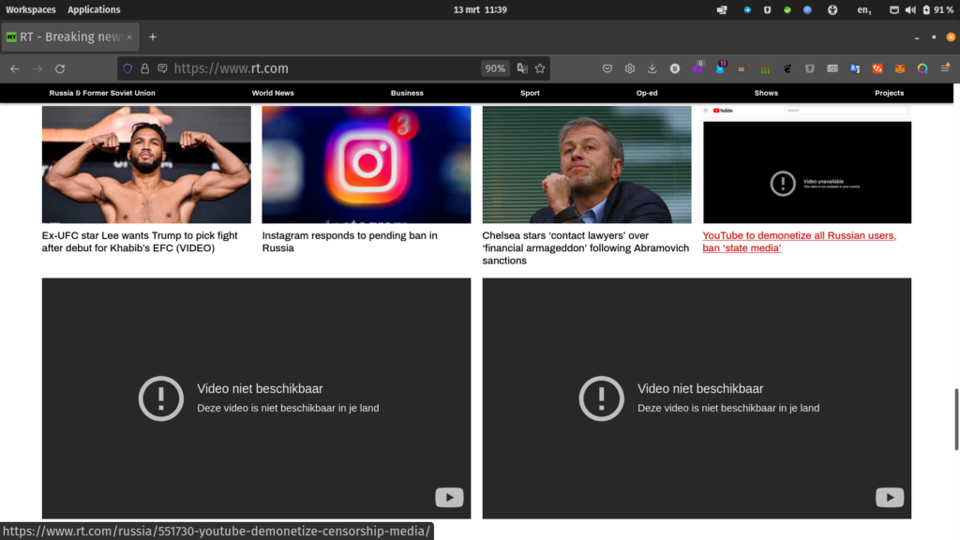Go to World News section

(x=273, y=93)
